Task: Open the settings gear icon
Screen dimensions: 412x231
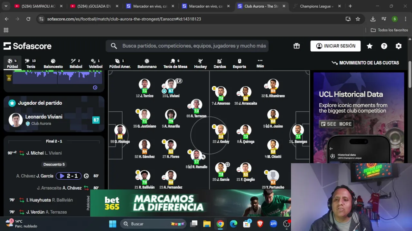Action: point(398,46)
